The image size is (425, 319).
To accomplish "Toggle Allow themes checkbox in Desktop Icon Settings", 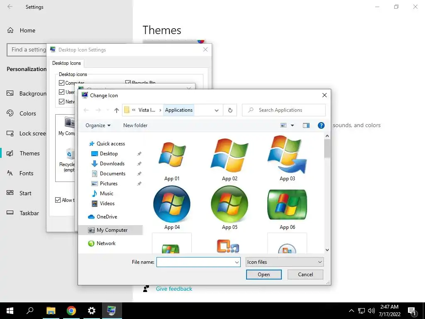I will [x=58, y=200].
